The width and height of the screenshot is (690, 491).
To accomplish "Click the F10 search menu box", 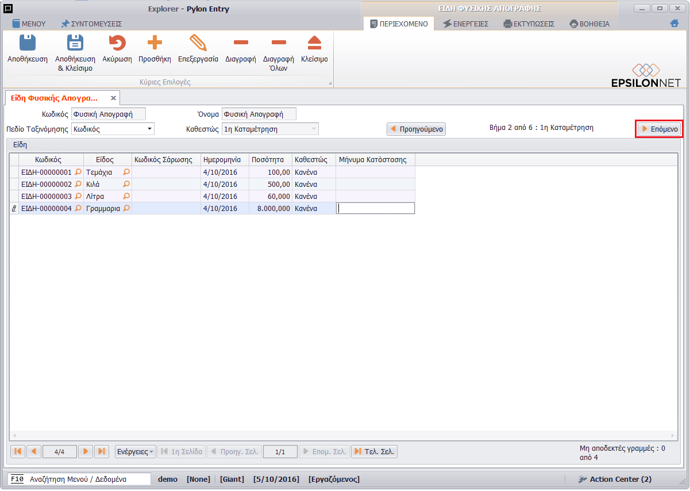I will pyautogui.click(x=79, y=479).
